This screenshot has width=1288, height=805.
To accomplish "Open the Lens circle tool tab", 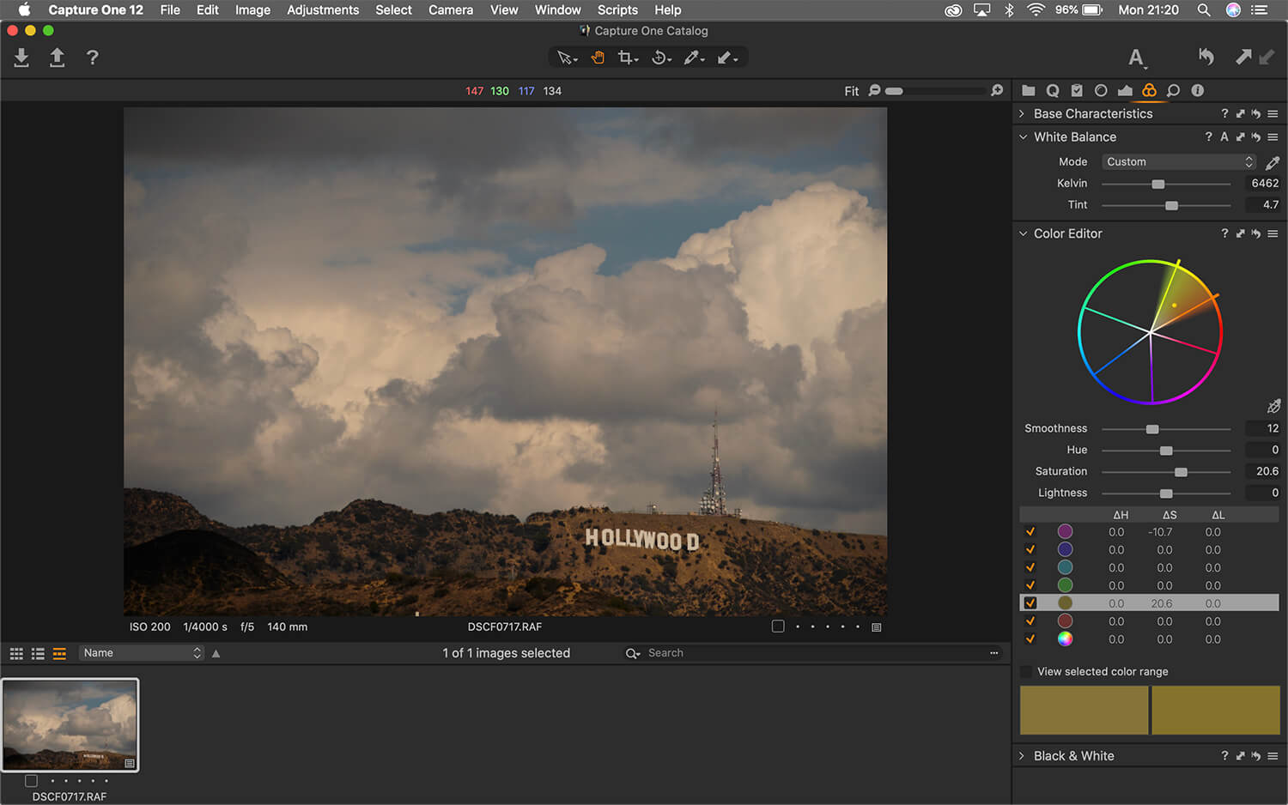I will [1101, 90].
